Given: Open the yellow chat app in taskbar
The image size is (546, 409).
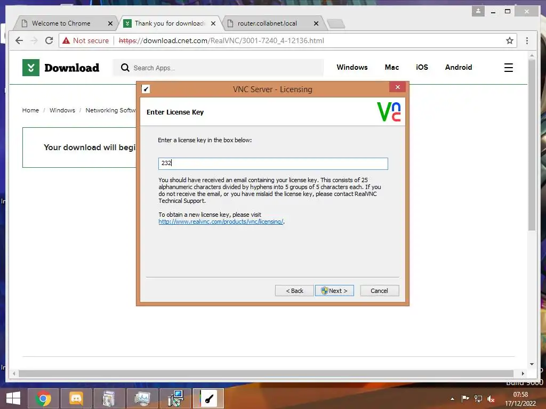Looking at the screenshot, I should pyautogui.click(x=76, y=398).
